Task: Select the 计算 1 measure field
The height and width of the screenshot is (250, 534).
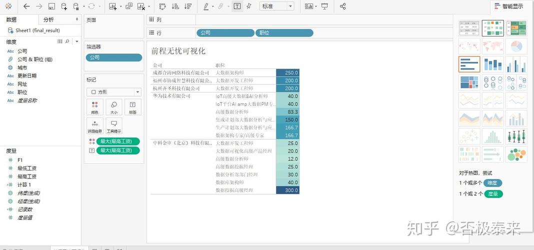Action: coord(24,184)
